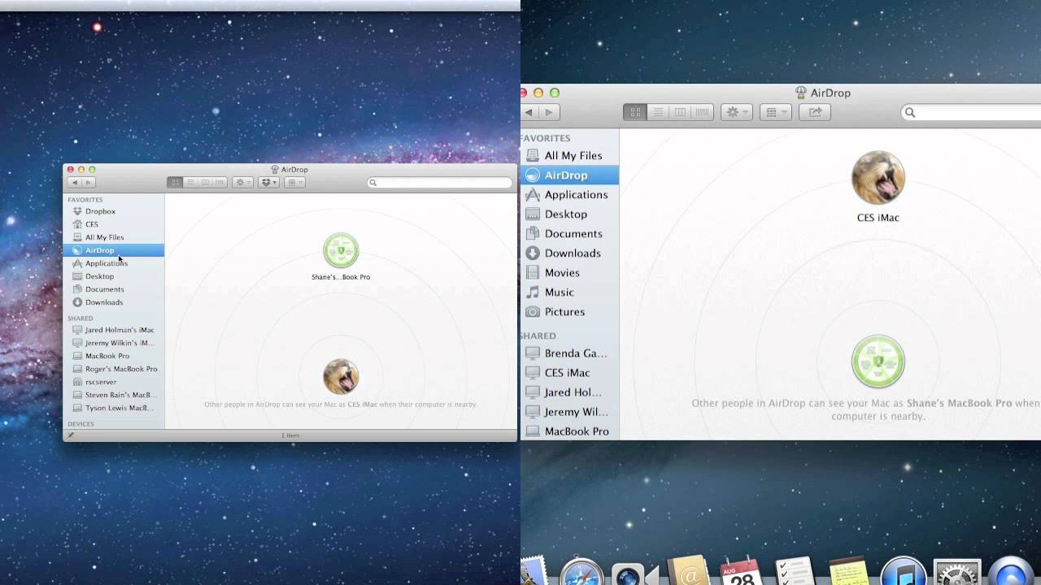
Task: Select Steven Bain's MacBook in left sidebar
Action: (114, 395)
